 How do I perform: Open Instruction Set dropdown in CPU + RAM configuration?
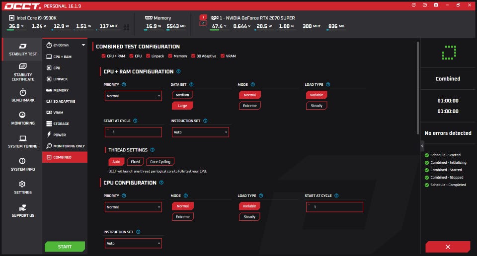pyautogui.click(x=200, y=132)
